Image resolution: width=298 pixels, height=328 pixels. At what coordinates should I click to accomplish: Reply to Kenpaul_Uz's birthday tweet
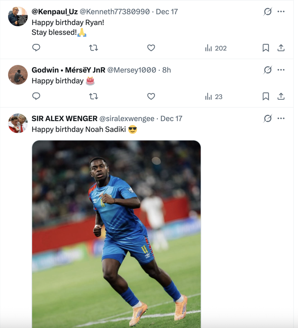click(x=36, y=48)
